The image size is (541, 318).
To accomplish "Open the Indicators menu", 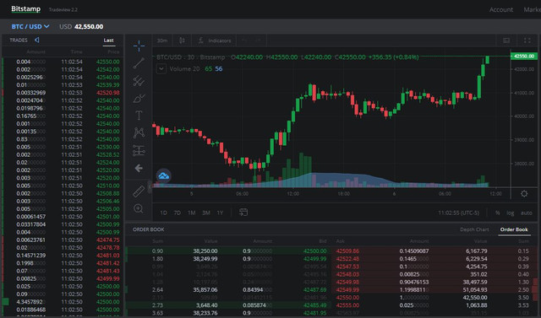I will [220, 40].
